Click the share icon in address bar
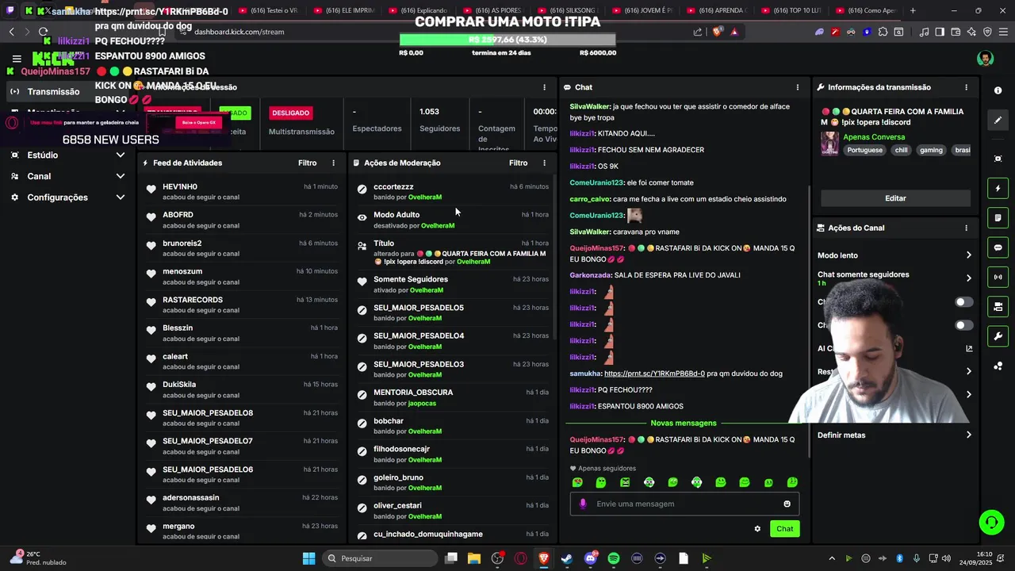The width and height of the screenshot is (1015, 571). click(x=698, y=32)
